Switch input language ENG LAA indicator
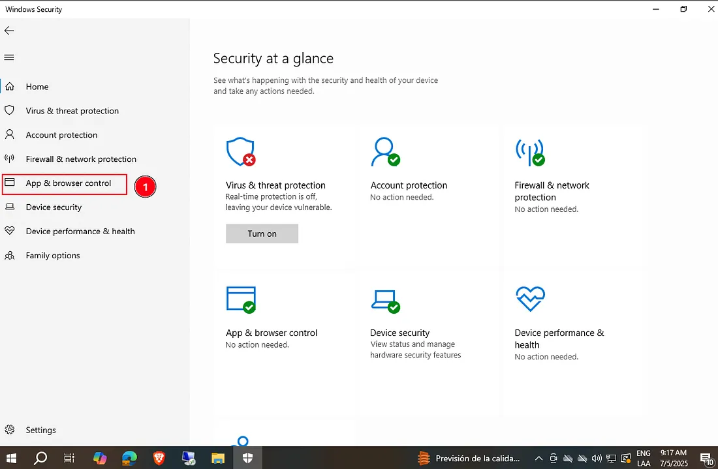The image size is (718, 469). (x=644, y=458)
